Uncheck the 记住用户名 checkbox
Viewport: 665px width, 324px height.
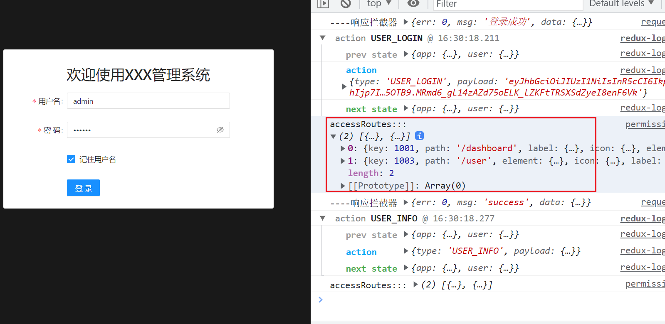[71, 159]
